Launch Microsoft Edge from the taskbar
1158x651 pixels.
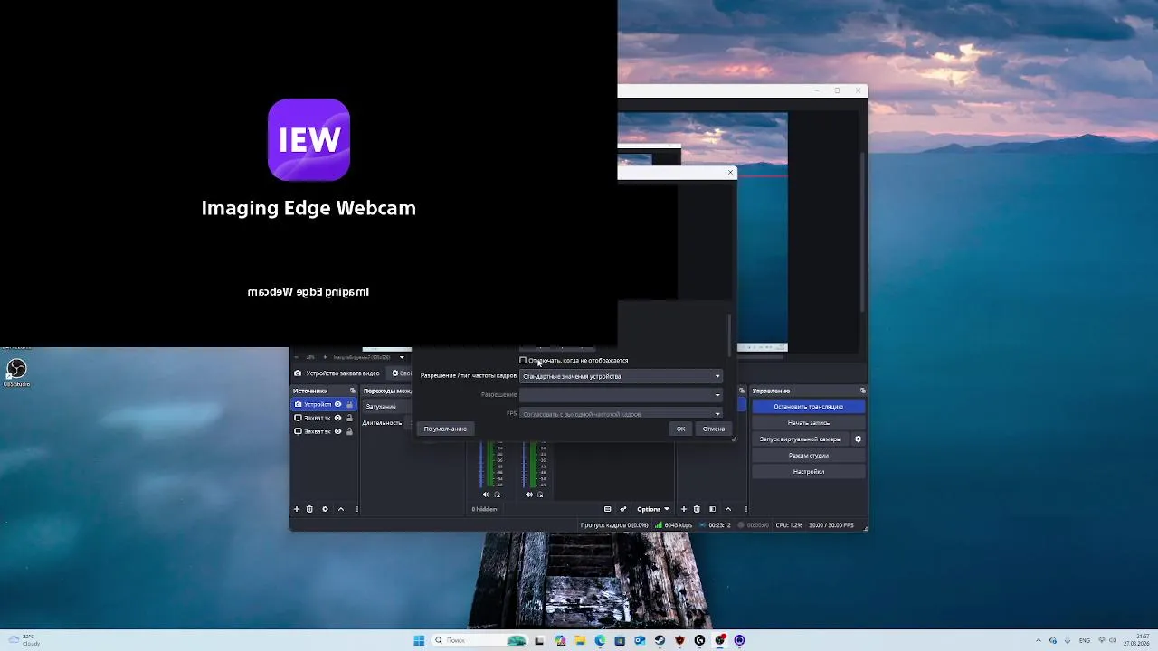(x=600, y=640)
